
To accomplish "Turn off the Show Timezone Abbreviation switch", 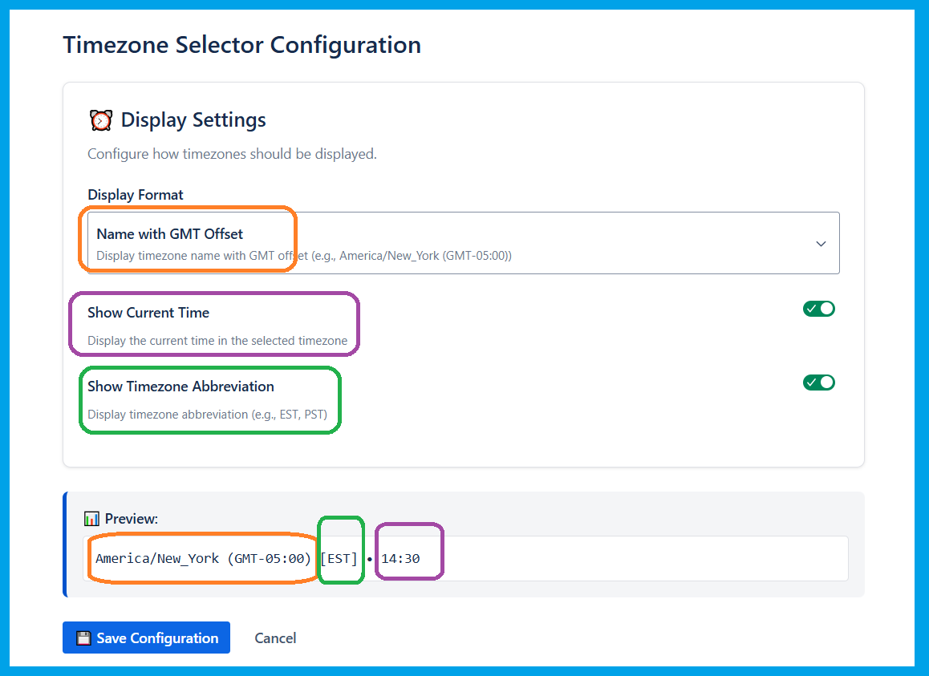I will (818, 383).
